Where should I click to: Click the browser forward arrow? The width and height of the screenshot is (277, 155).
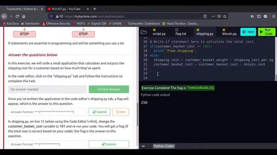click(x=11, y=16)
